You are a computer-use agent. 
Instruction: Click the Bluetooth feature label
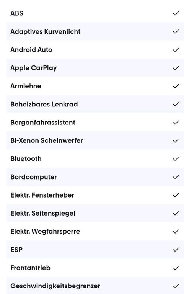(26, 159)
